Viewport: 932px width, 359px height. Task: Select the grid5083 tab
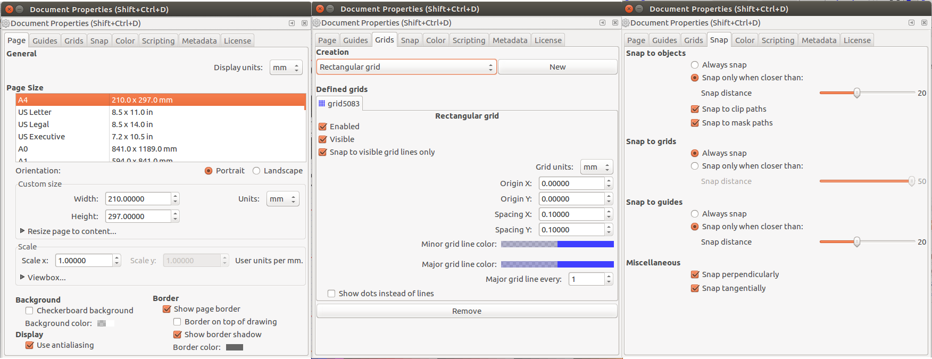coord(339,104)
